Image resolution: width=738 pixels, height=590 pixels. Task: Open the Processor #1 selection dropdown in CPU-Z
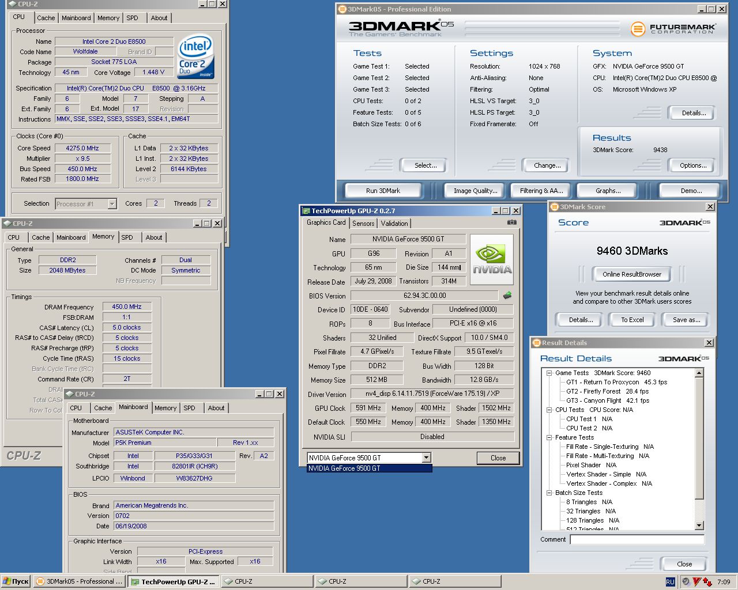coord(112,204)
